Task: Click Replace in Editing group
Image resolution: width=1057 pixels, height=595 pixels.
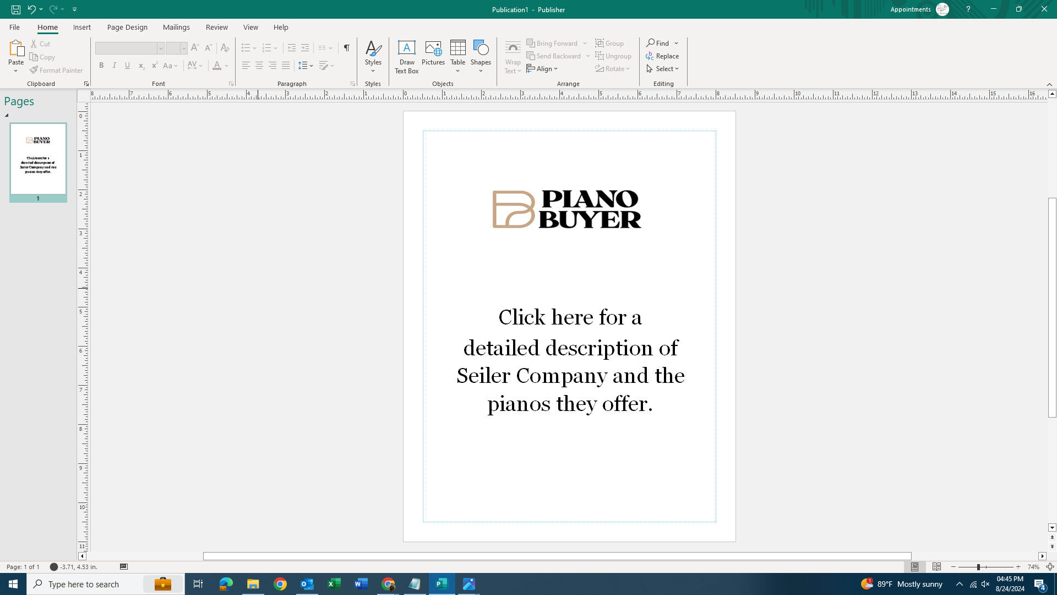Action: tap(663, 56)
